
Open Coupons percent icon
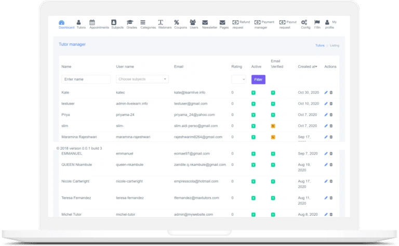tap(176, 22)
